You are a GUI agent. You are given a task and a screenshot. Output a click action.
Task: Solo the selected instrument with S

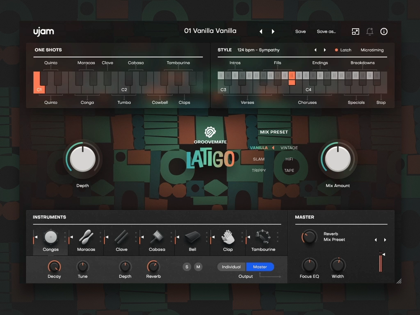point(187,267)
